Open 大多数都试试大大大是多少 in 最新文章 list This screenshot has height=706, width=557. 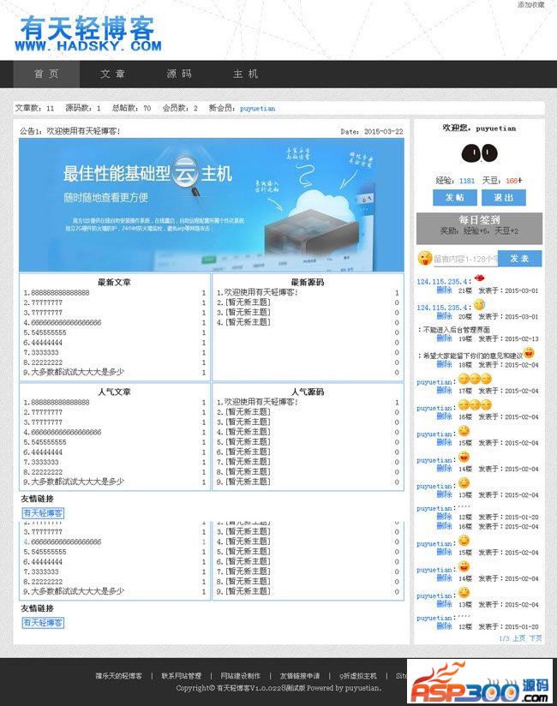pyautogui.click(x=77, y=372)
